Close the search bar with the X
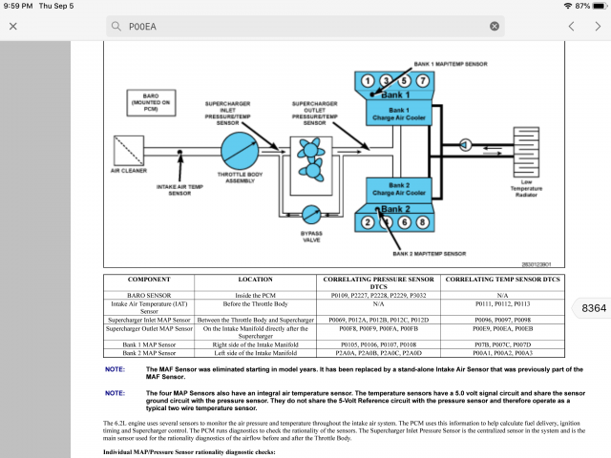Image resolution: width=611 pixels, height=458 pixels. (x=12, y=27)
